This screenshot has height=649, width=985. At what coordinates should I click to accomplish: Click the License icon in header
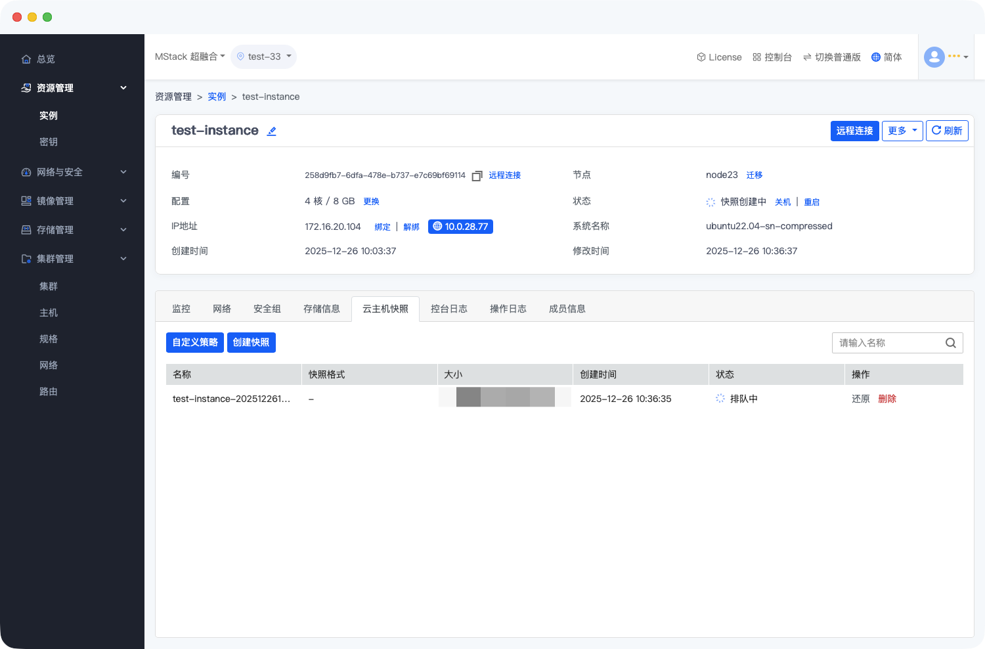701,57
